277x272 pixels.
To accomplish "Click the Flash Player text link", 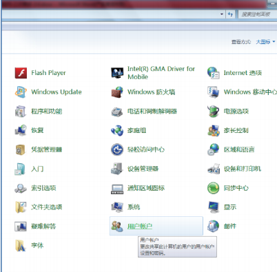I will point(49,73).
